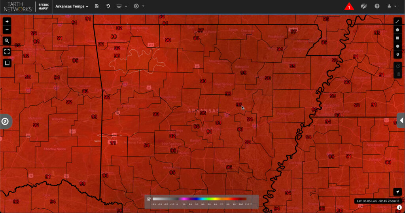Toggle the chat notifications icon
The width and height of the screenshot is (405, 213).
coord(364,6)
